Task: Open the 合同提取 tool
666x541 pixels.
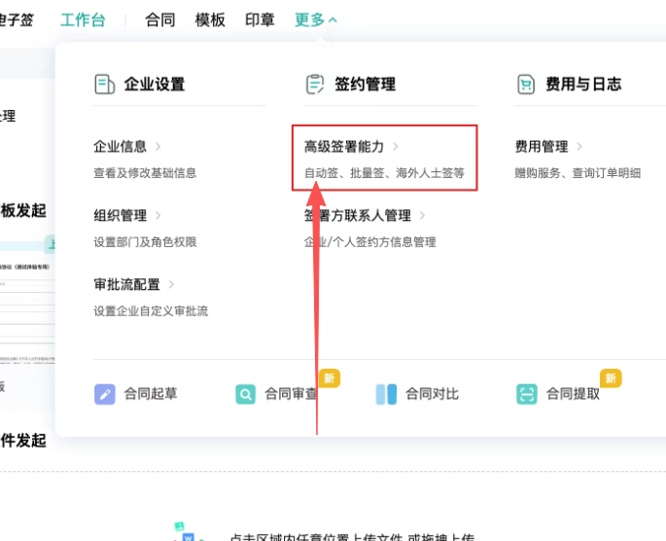Action: coord(573,394)
